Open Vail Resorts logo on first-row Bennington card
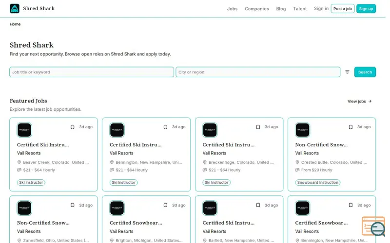The image size is (390, 243). 117,130
